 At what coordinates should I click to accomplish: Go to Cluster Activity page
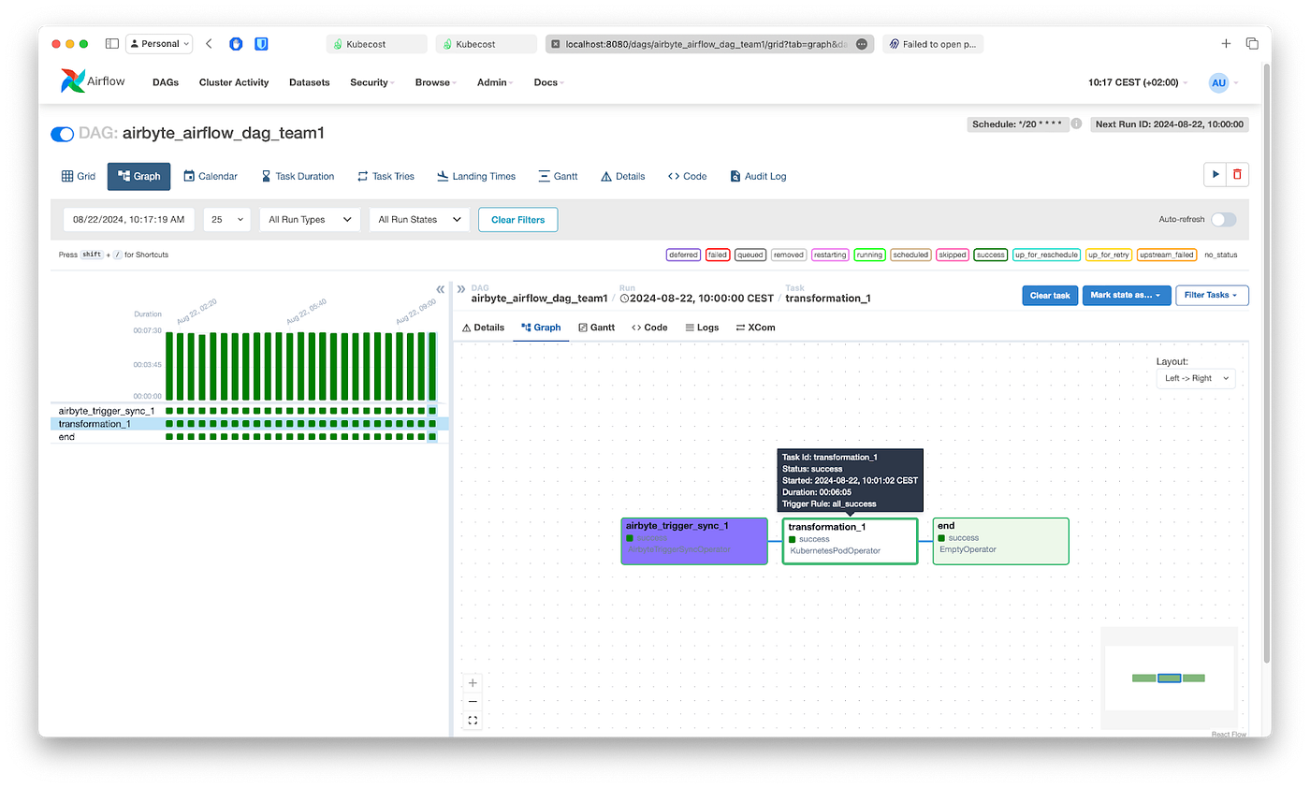pyautogui.click(x=234, y=82)
